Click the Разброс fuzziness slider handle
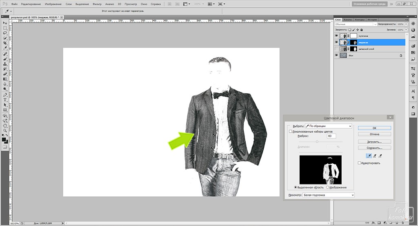Viewport: 418px width, 226px height. (x=317, y=141)
